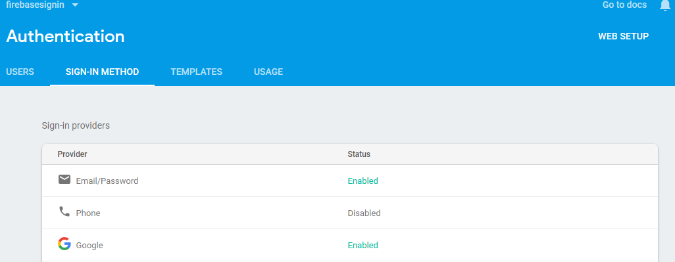Open the Go to docs link

coord(624,5)
